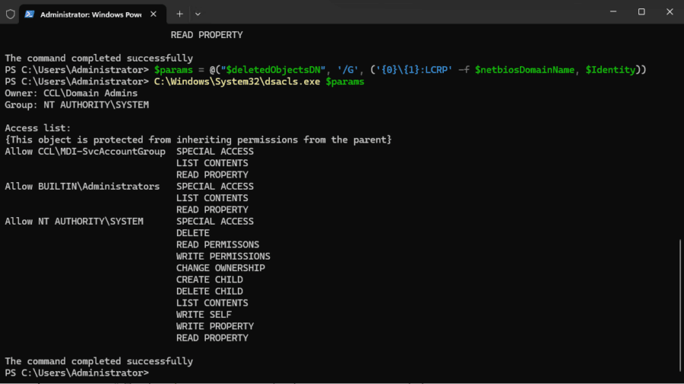Image resolution: width=684 pixels, height=384 pixels.
Task: Close the terminal window
Action: (670, 11)
